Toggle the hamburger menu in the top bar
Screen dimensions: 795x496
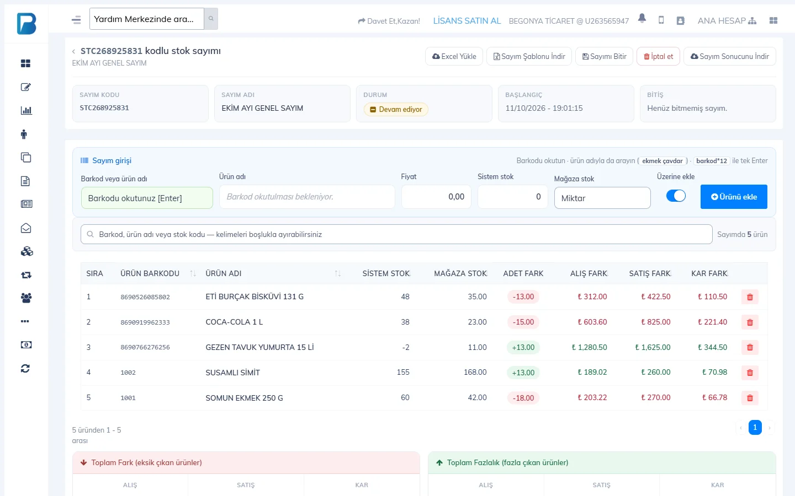pyautogui.click(x=76, y=20)
